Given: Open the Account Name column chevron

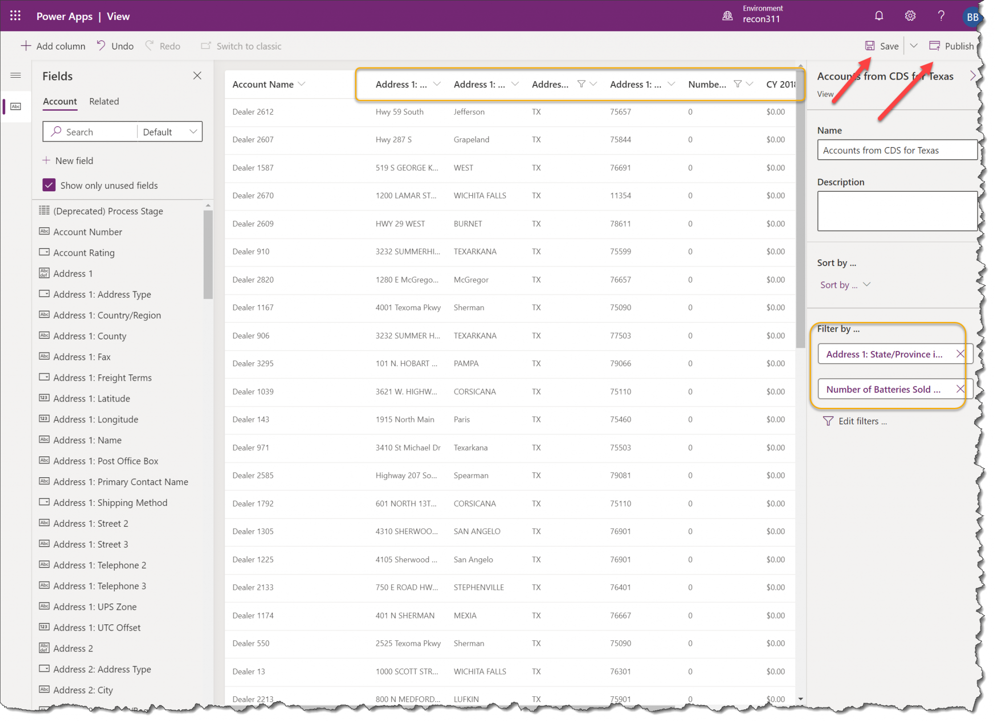Looking at the screenshot, I should [x=302, y=84].
